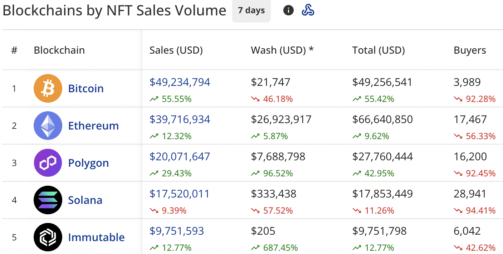Click Polygon total change 42.95%
This screenshot has height=254, width=503.
coord(373,174)
